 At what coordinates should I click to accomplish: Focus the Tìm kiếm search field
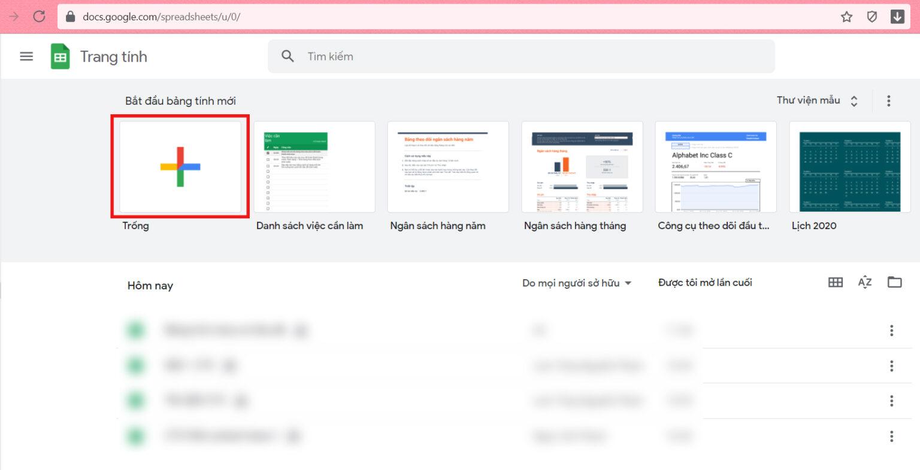[x=521, y=56]
